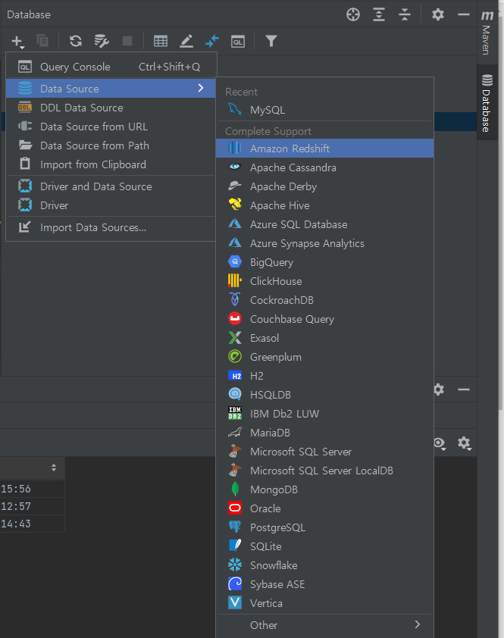Screen dimensions: 504x638
Task: Choose Query Console menu entry
Action: coord(111,67)
